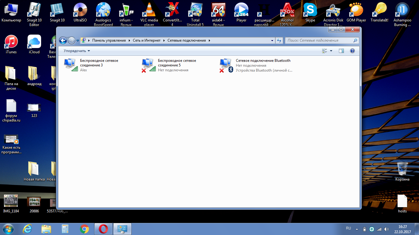Viewport: 419px width, 235px height.
Task: Select the iTunes desktop icon
Action: point(11,44)
